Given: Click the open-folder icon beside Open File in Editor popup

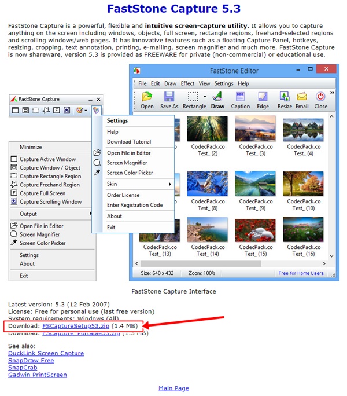Looking at the screenshot, I should point(97,152).
